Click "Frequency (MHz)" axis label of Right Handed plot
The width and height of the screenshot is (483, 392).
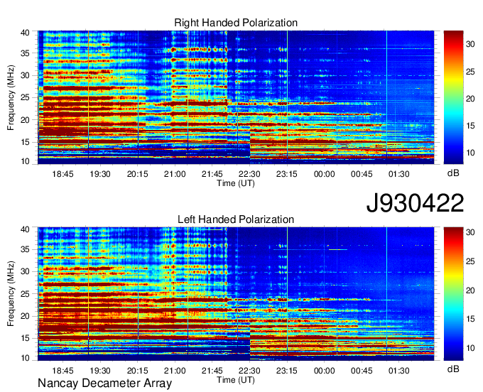coord(11,97)
